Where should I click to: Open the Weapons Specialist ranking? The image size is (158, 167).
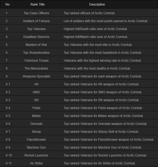[x=36, y=76]
